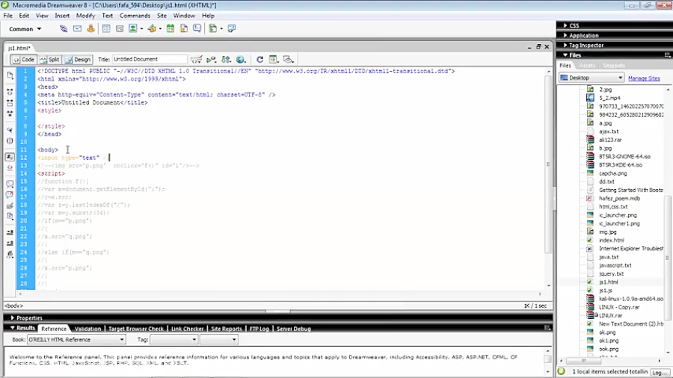Switch to the Assets tab
673x378 pixels.
point(587,66)
